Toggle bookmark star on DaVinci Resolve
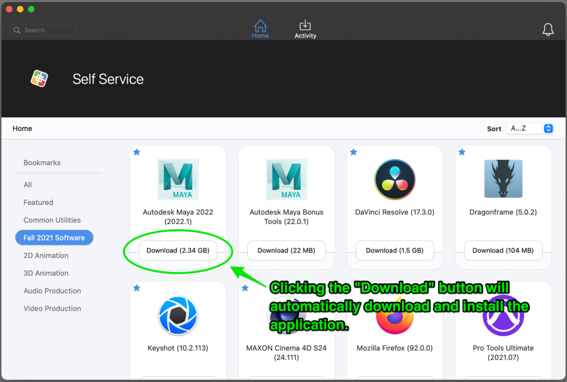Image resolution: width=567 pixels, height=382 pixels. [x=354, y=152]
